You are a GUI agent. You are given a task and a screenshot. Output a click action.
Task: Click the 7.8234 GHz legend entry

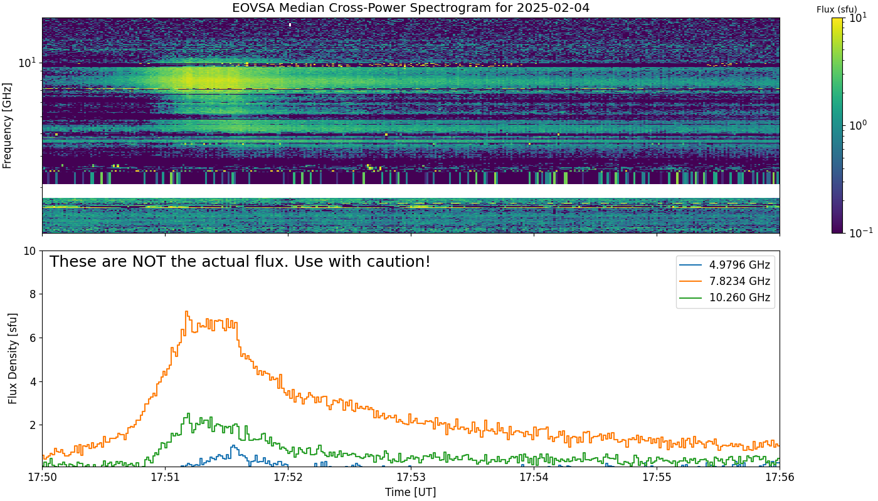point(725,281)
